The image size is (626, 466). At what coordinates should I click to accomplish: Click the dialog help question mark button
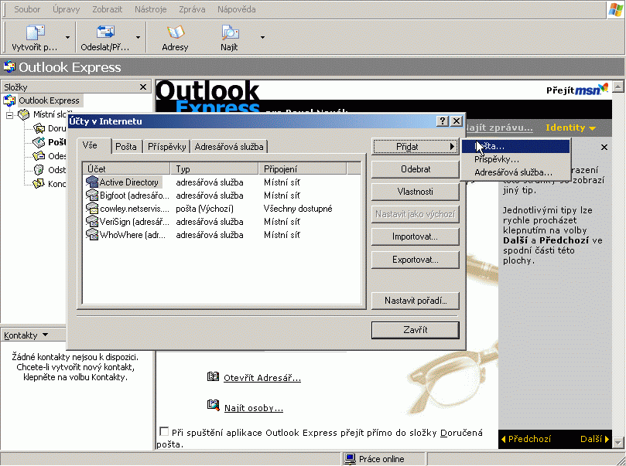[x=443, y=121]
